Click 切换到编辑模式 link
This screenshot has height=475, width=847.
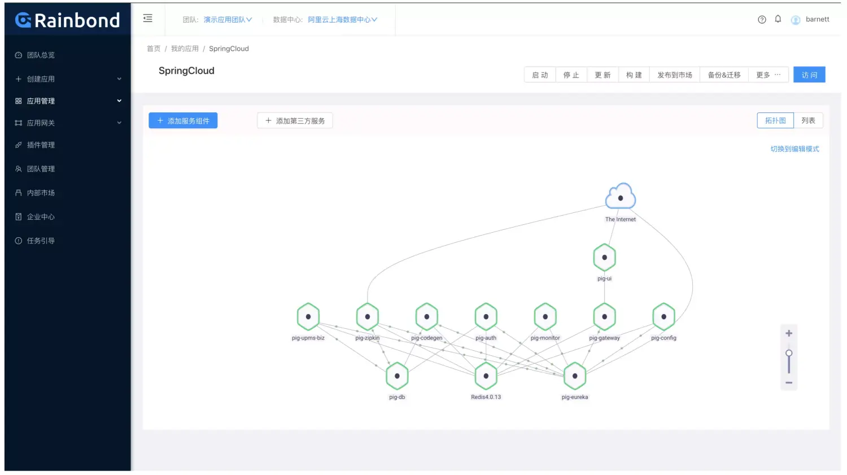pyautogui.click(x=794, y=149)
